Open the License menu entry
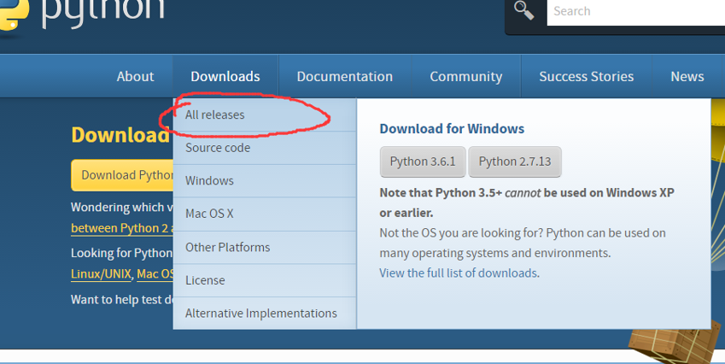 [265, 280]
